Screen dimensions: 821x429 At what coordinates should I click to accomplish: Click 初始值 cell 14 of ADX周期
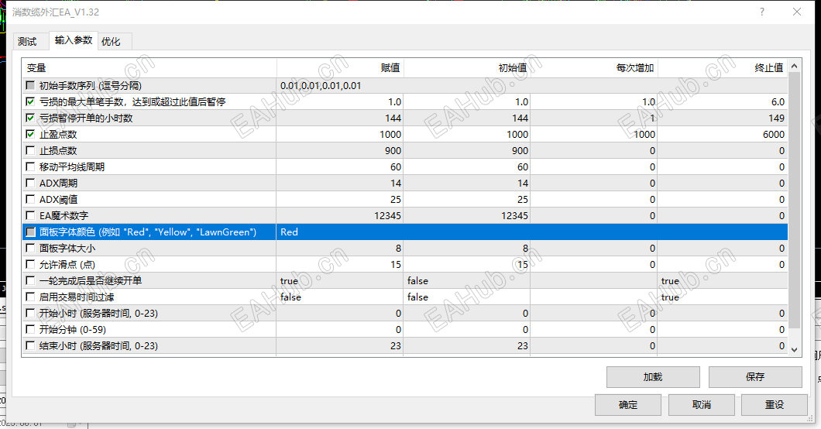point(467,183)
